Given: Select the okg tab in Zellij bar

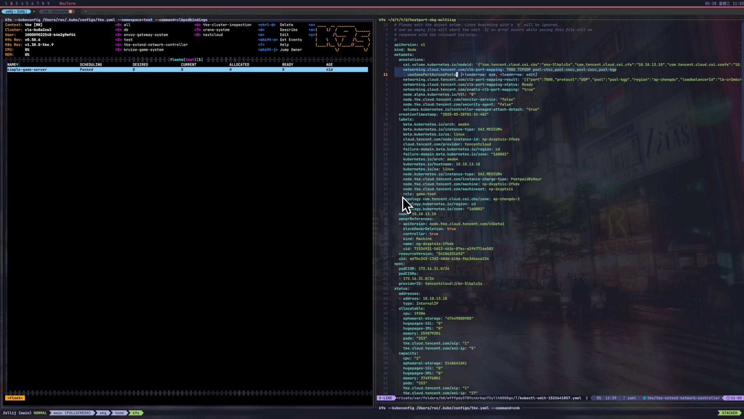Looking at the screenshot, I should 103,413.
